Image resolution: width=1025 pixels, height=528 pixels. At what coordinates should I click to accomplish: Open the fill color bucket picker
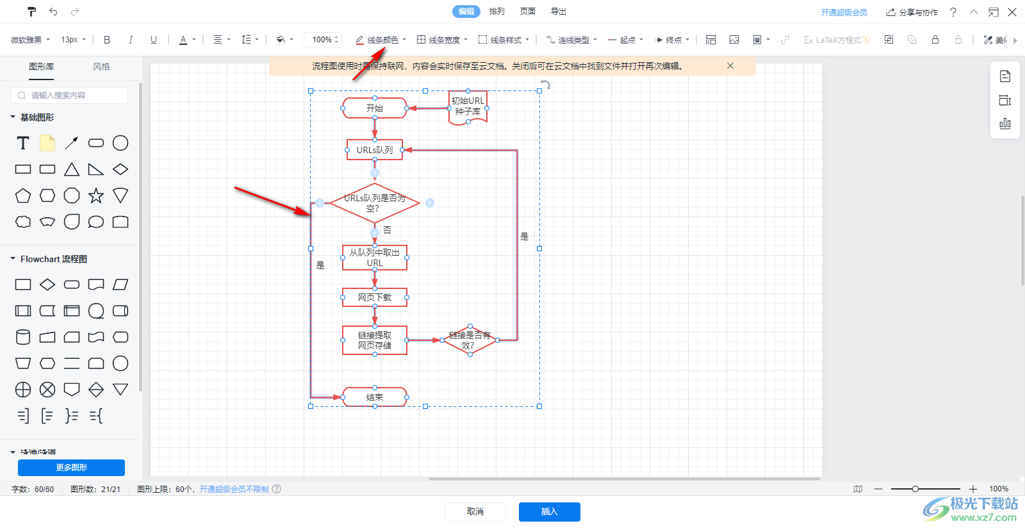(x=284, y=40)
